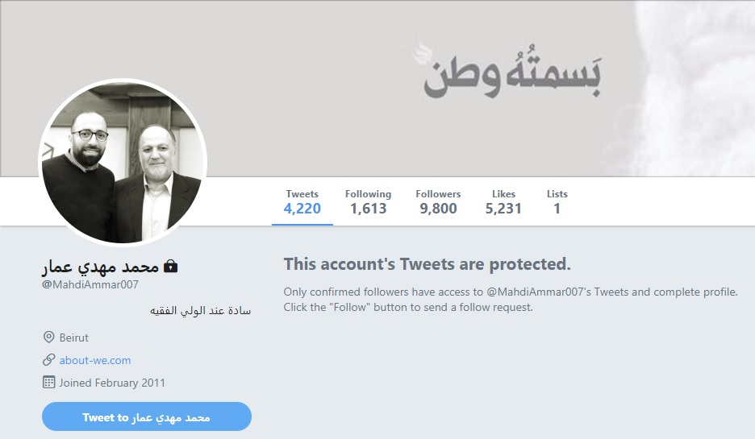Click the protected account lock icon
755x439 pixels.
point(170,266)
